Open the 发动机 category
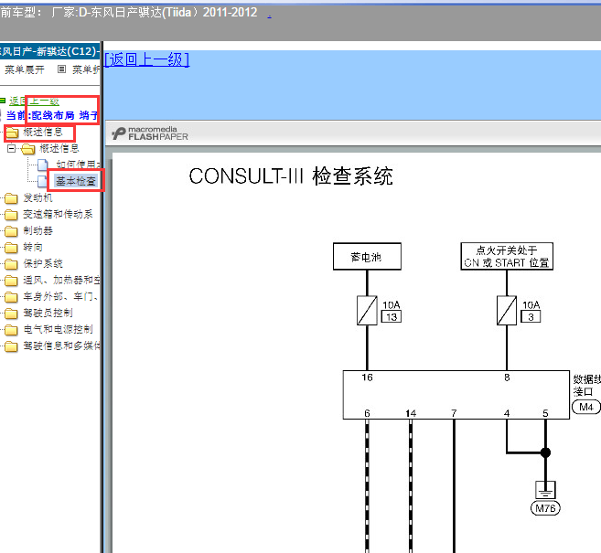Viewport: 601px width, 553px height. [38, 198]
